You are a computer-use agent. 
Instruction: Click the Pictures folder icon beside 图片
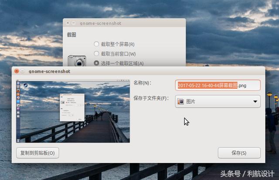coord(180,102)
